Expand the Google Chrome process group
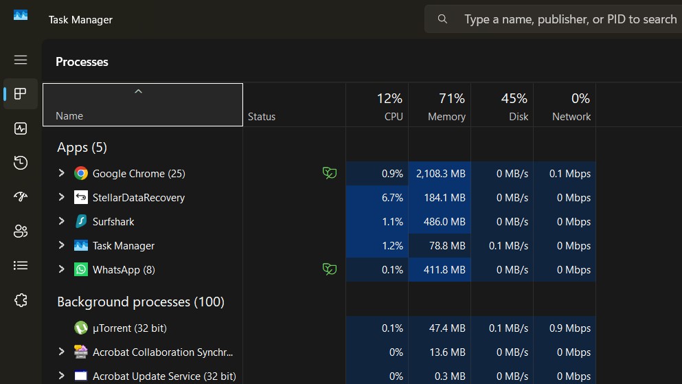 pos(61,173)
